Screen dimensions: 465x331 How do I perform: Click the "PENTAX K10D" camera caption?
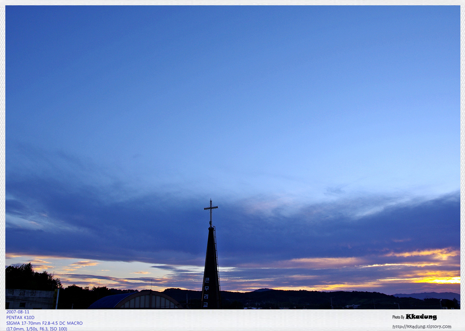[x=20, y=318]
